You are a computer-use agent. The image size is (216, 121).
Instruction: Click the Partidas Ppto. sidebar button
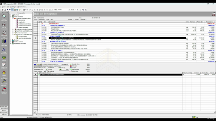click(4, 107)
